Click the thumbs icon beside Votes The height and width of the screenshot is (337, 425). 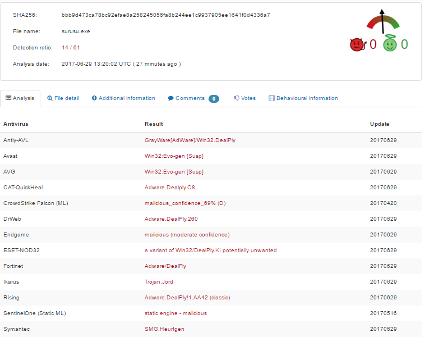(237, 98)
